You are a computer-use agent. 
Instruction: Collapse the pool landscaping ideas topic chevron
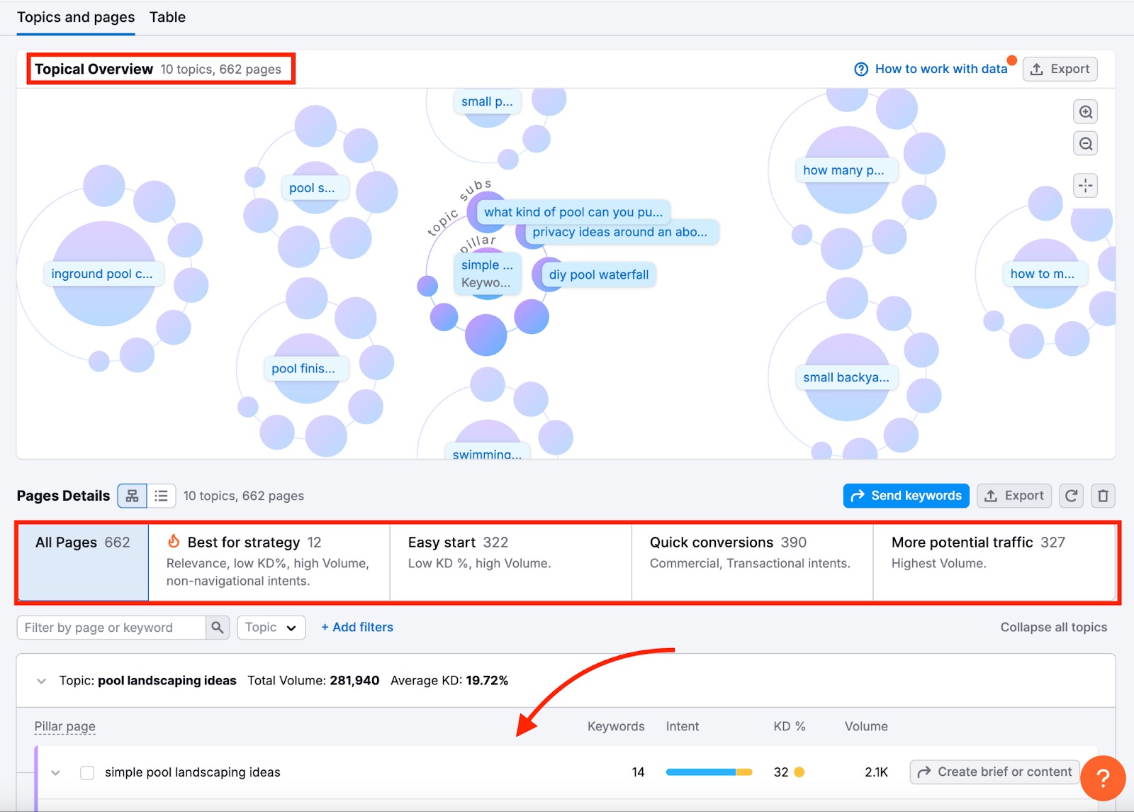(41, 681)
